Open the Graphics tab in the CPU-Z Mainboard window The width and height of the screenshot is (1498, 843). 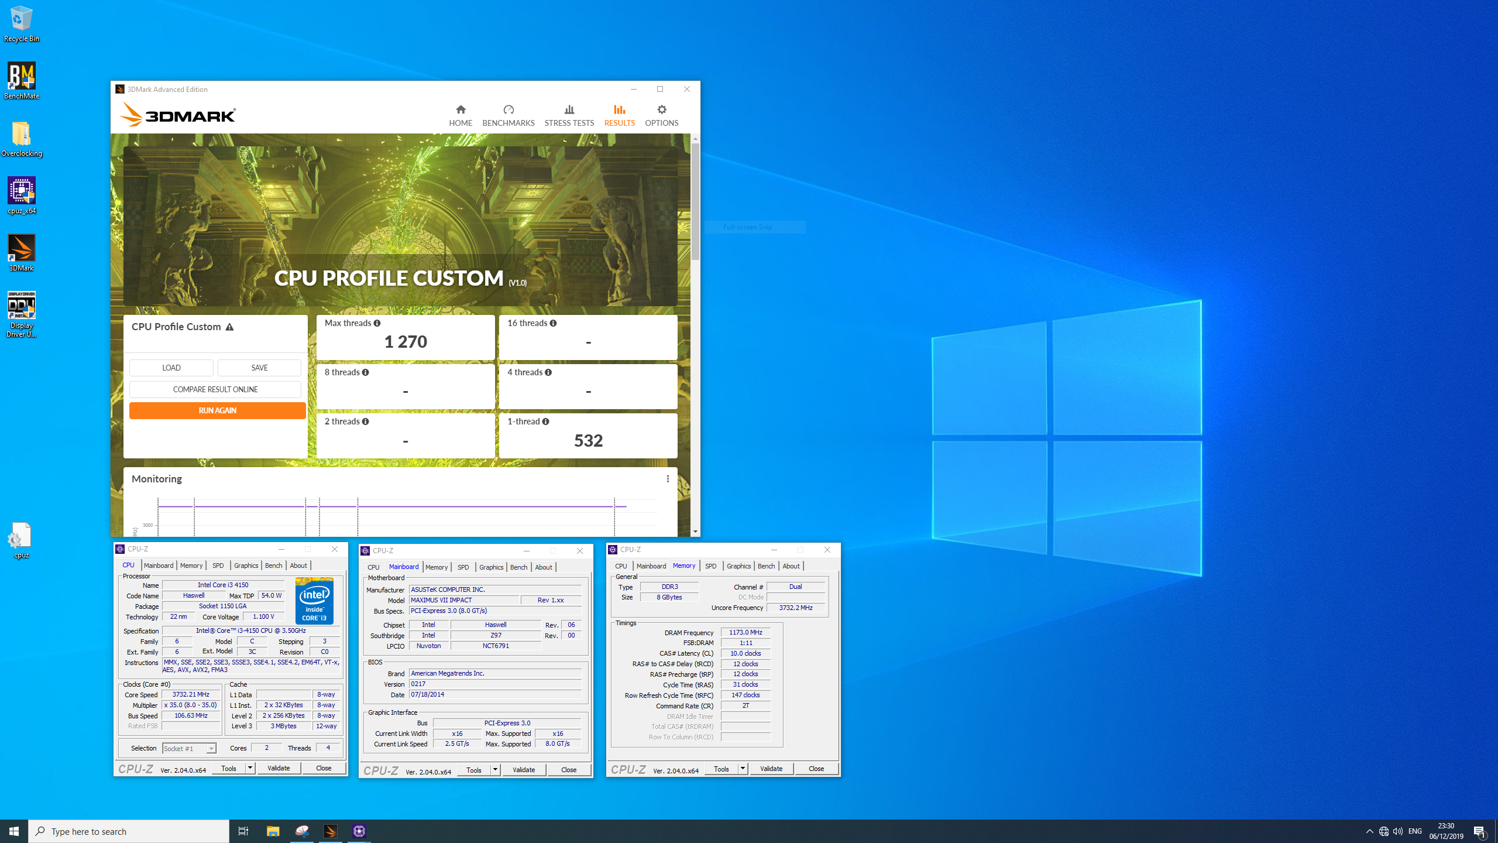click(x=491, y=567)
